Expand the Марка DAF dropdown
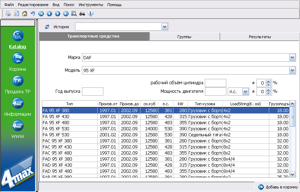 [x=292, y=57]
